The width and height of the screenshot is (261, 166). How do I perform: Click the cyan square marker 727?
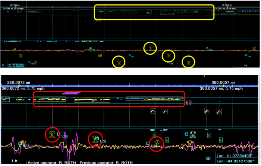(129, 55)
